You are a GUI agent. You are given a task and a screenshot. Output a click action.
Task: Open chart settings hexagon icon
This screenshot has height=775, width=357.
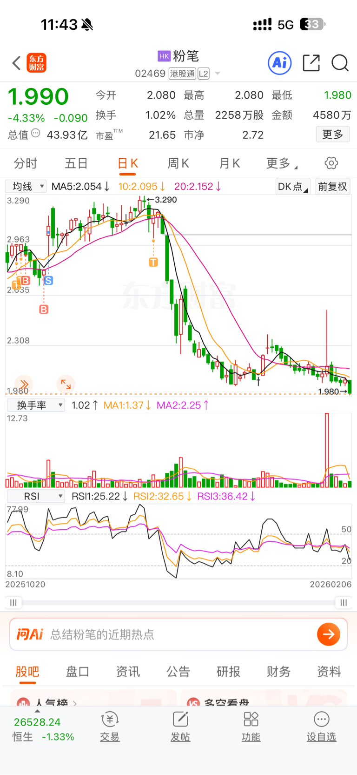331,163
